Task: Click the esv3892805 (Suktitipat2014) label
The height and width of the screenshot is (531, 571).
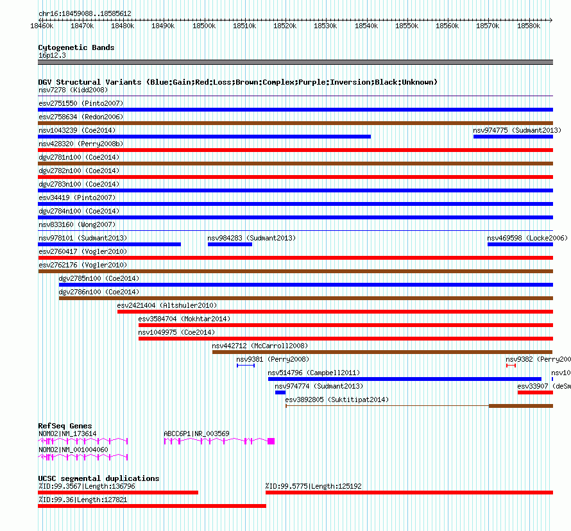Action: (337, 400)
